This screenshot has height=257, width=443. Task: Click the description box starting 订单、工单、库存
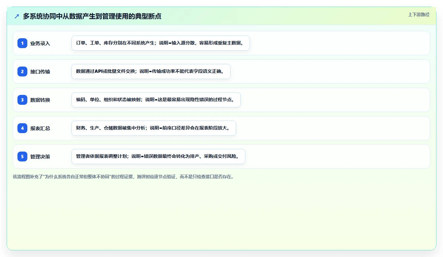(x=161, y=43)
